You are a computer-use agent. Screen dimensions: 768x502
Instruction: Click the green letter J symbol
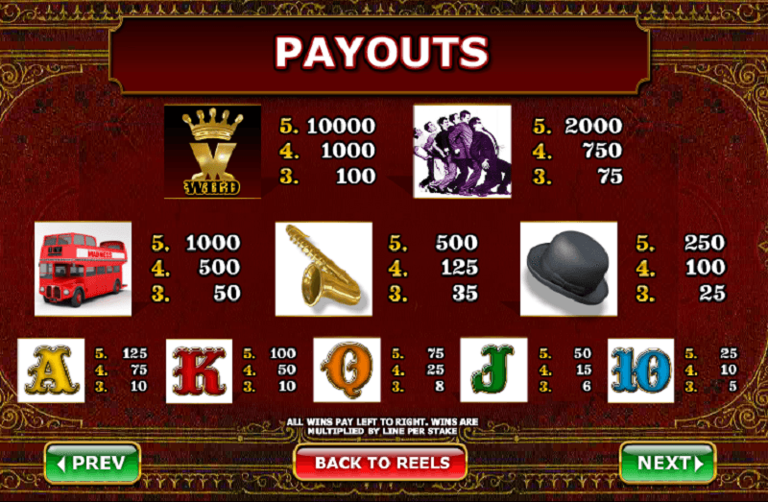point(493,370)
